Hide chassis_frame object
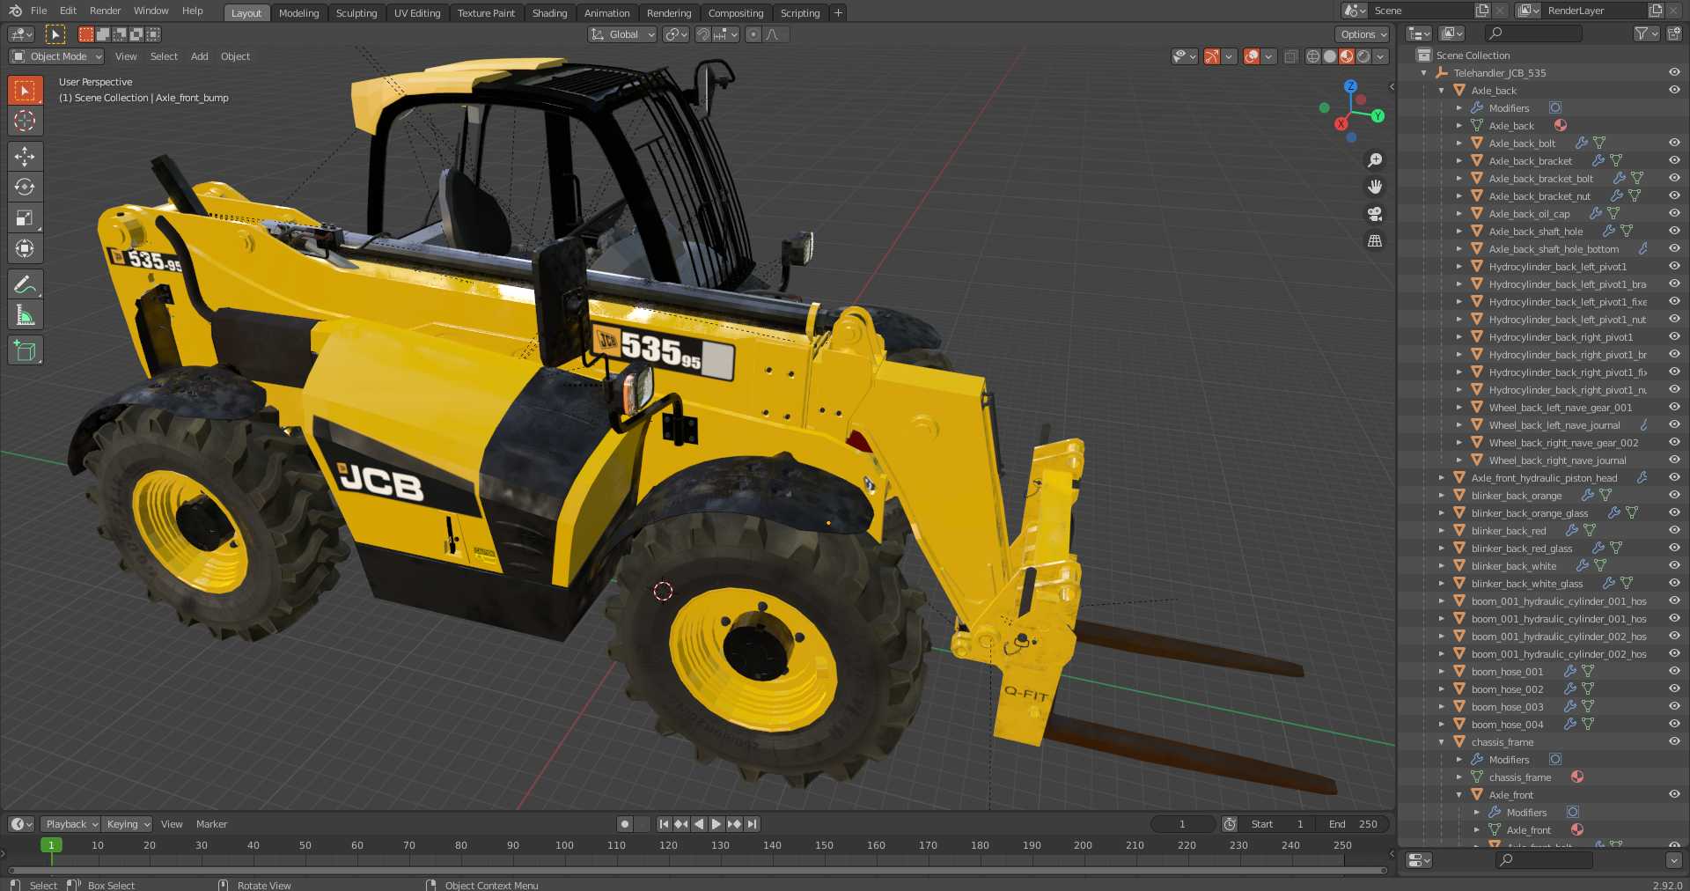 coord(1674,741)
